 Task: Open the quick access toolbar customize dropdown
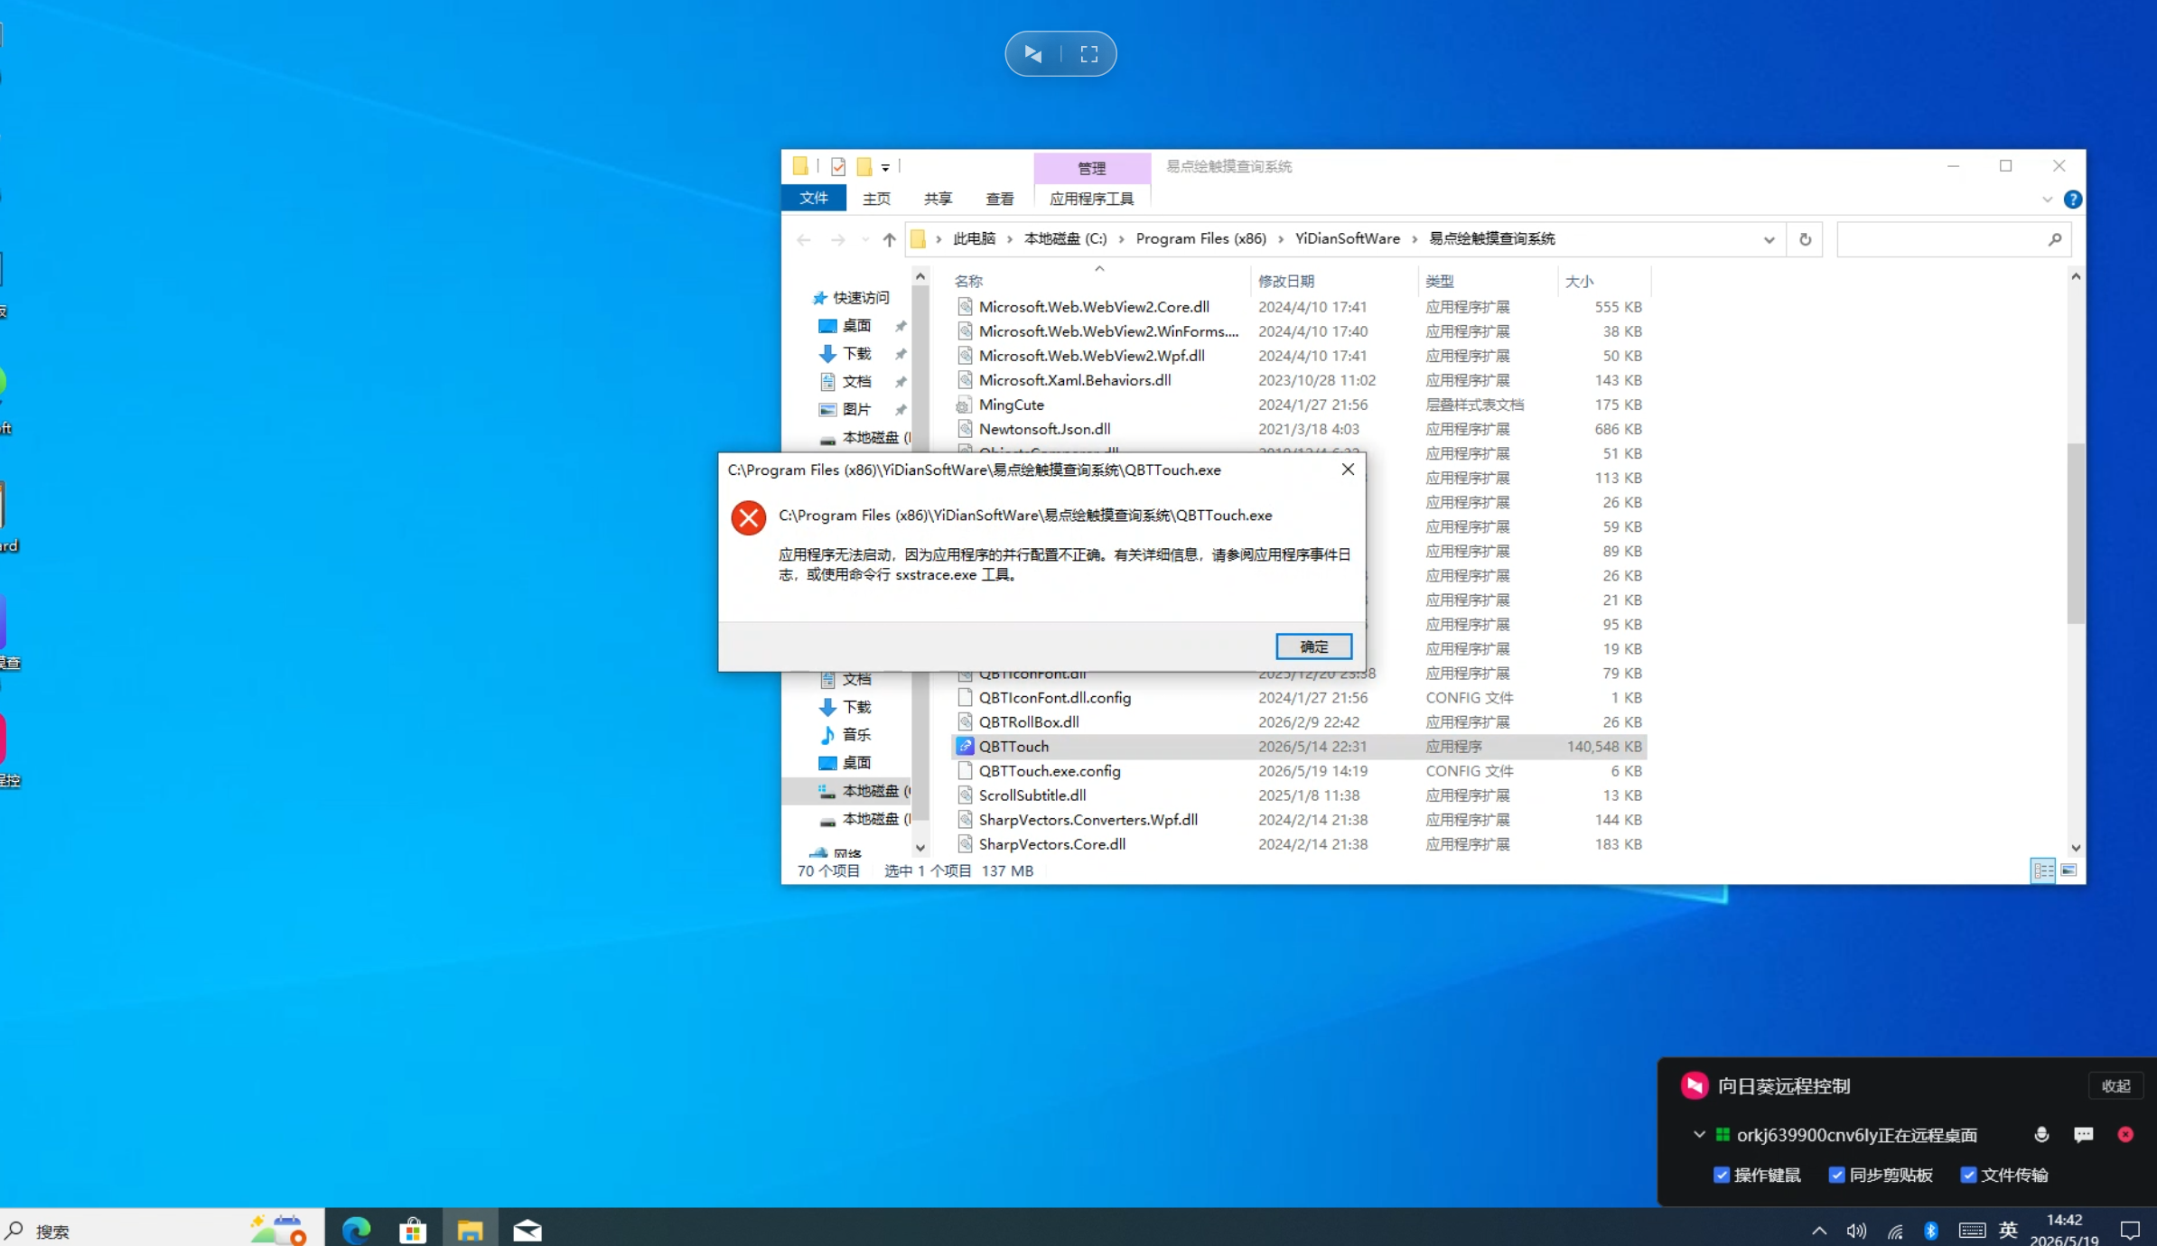click(x=885, y=167)
